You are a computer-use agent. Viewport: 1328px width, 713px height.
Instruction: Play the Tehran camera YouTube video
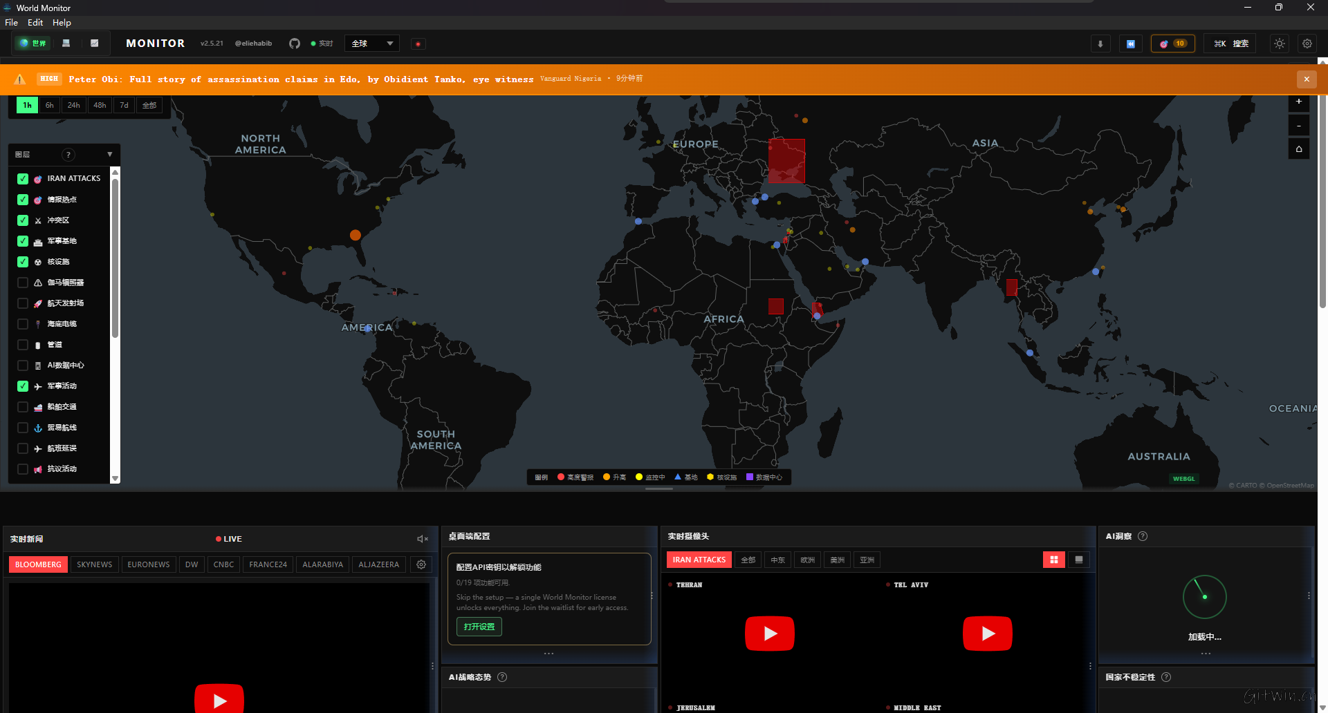coord(770,634)
